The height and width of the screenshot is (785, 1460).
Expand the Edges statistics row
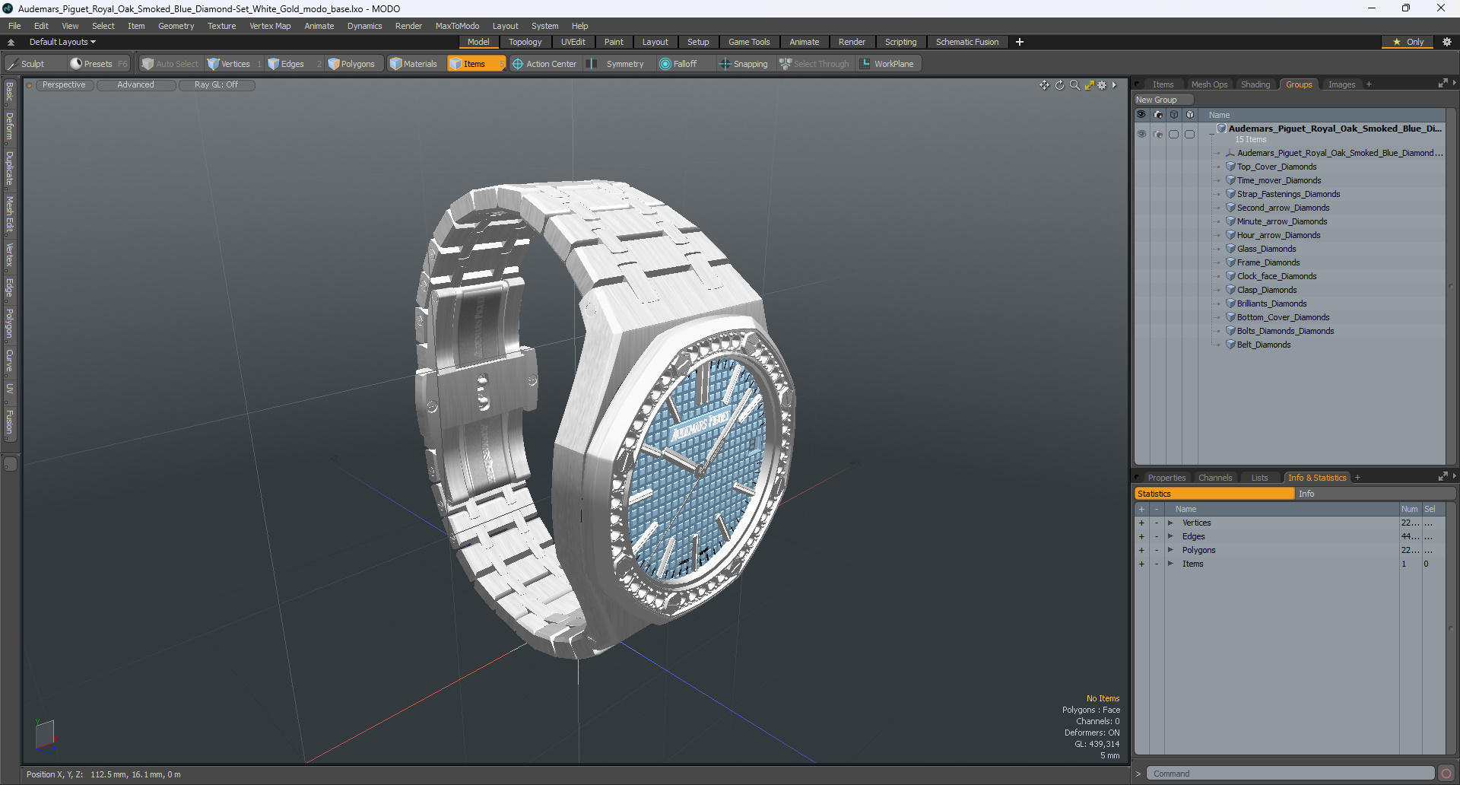[1170, 536]
